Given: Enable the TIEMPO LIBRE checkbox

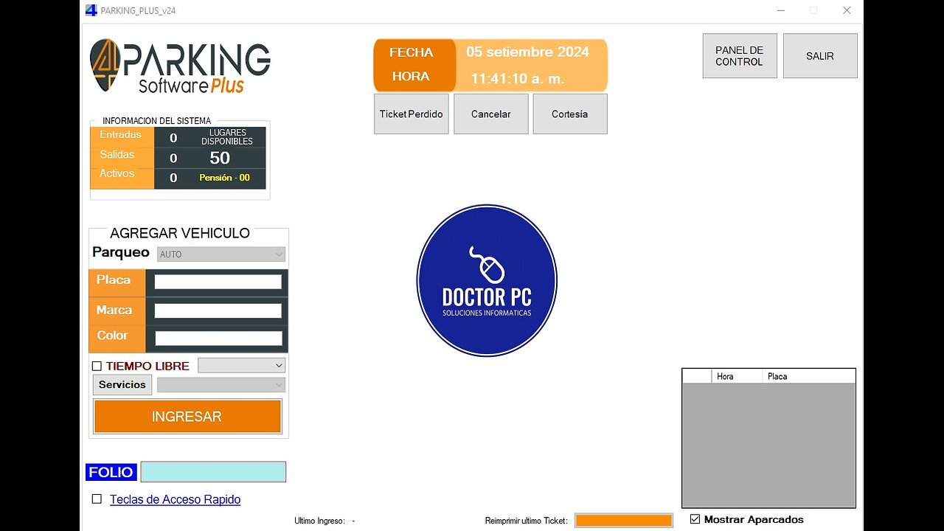Looking at the screenshot, I should coord(97,366).
